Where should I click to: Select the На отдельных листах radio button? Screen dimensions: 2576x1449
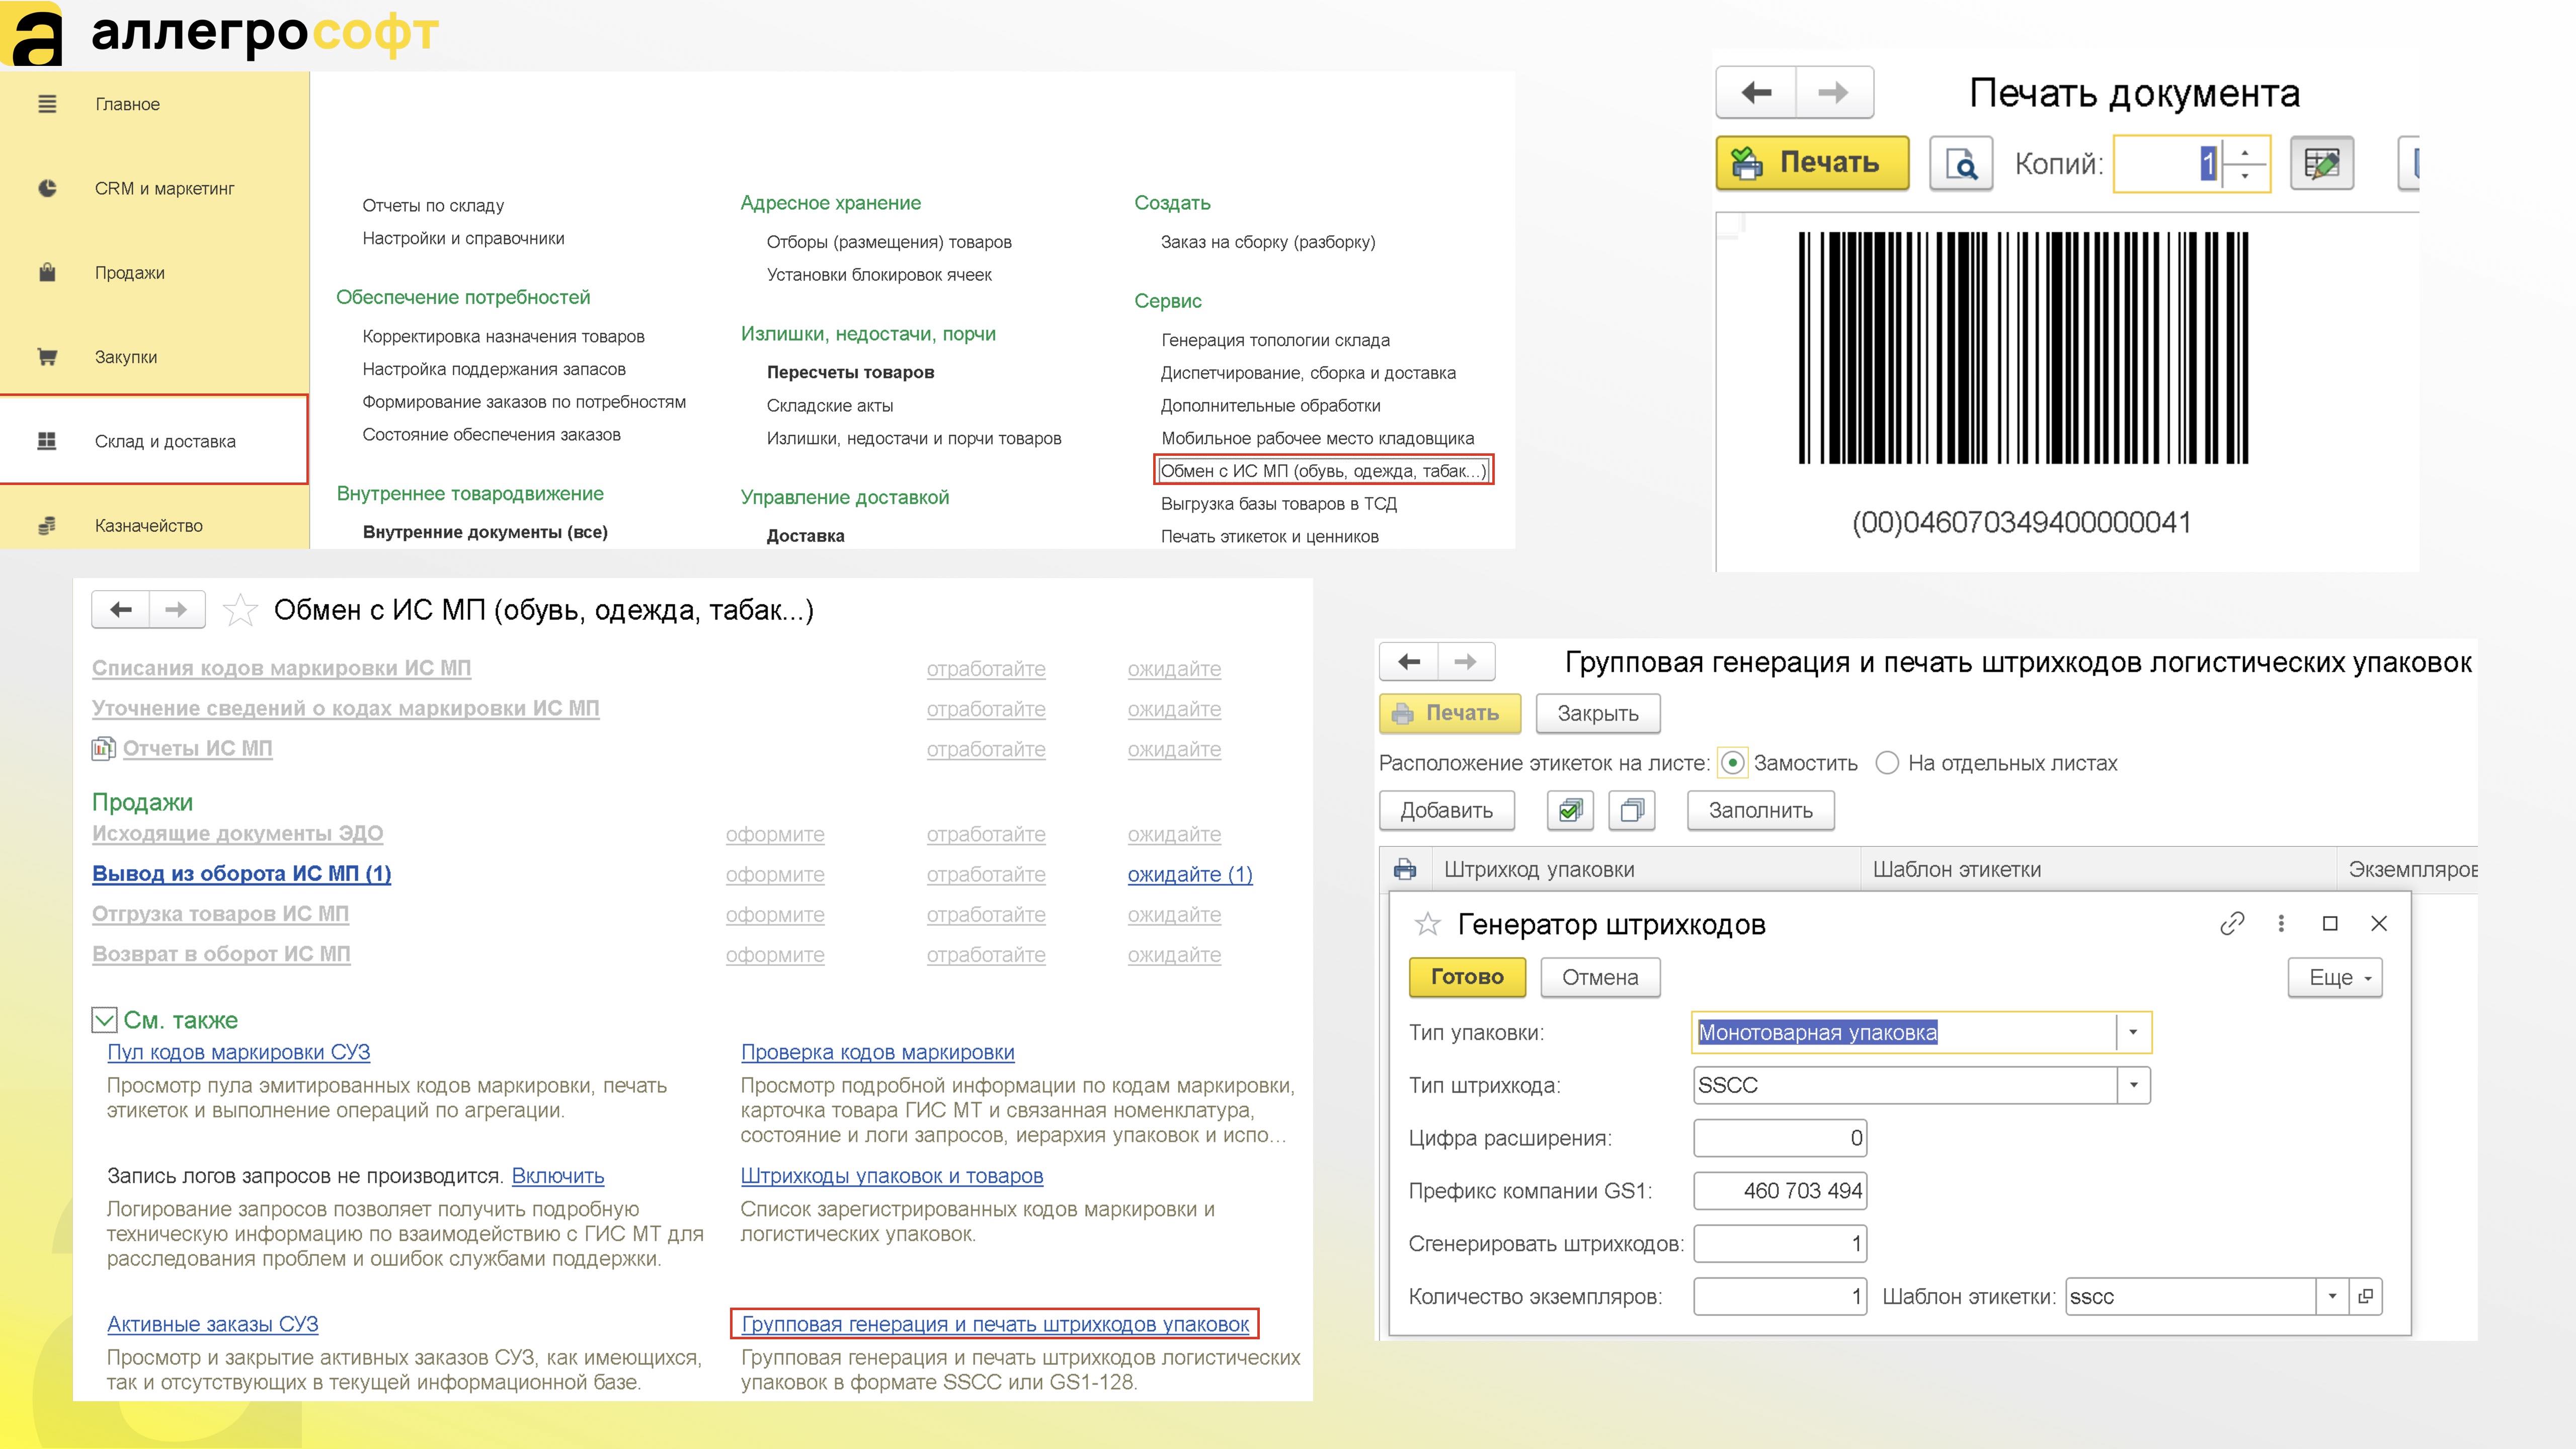click(x=1887, y=763)
